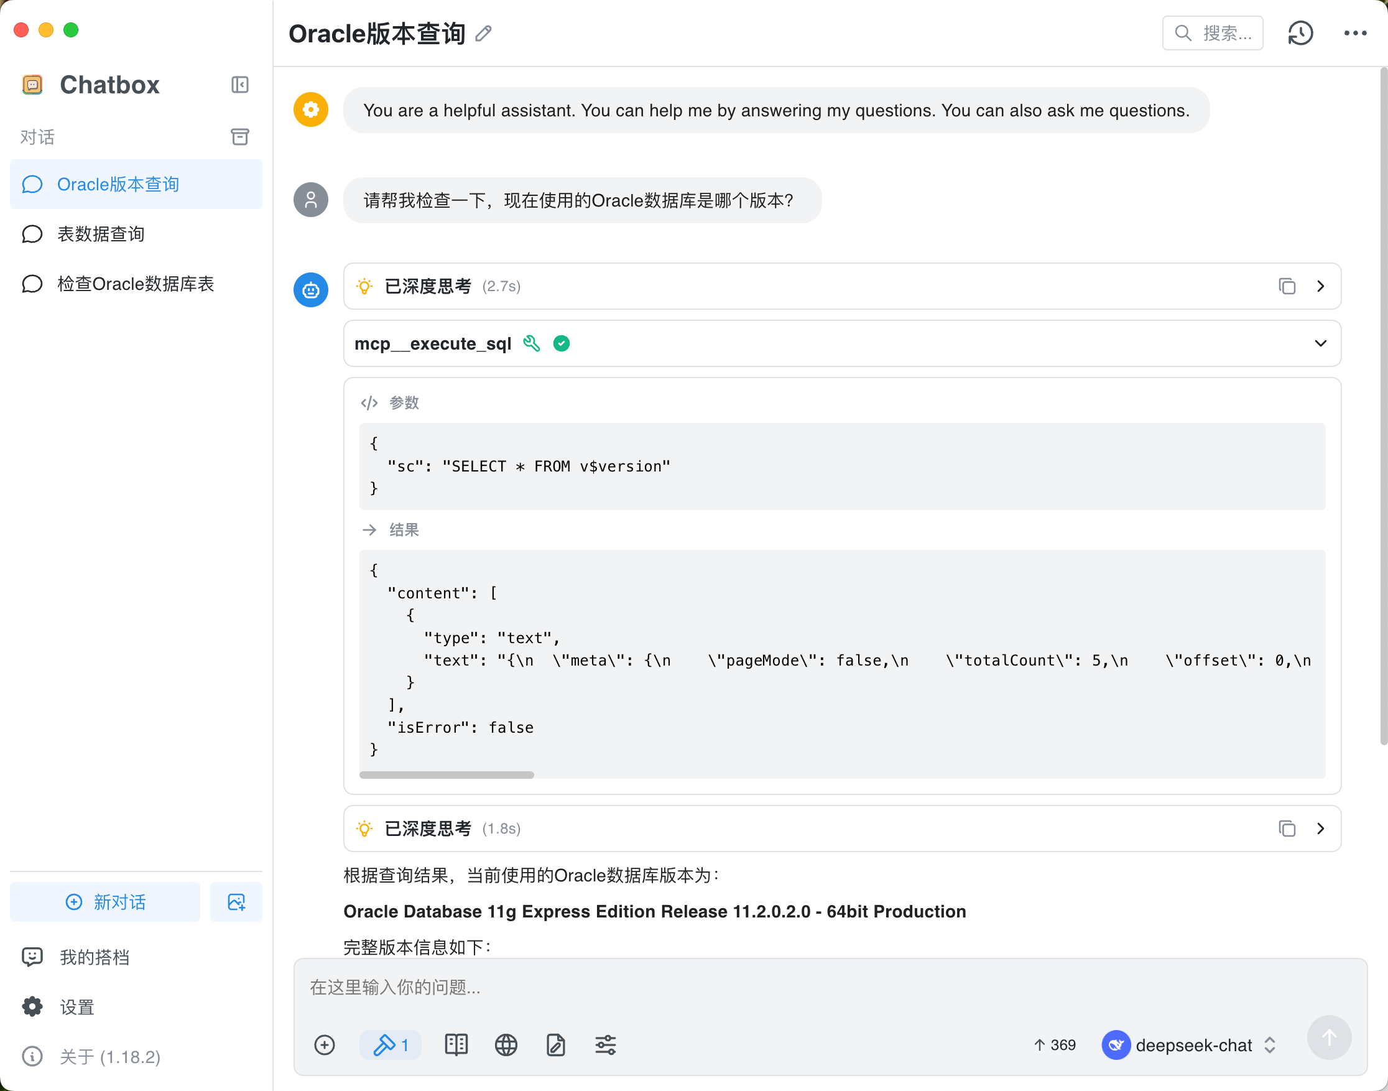Open the Oracle版本查询 conversation

[x=136, y=184]
